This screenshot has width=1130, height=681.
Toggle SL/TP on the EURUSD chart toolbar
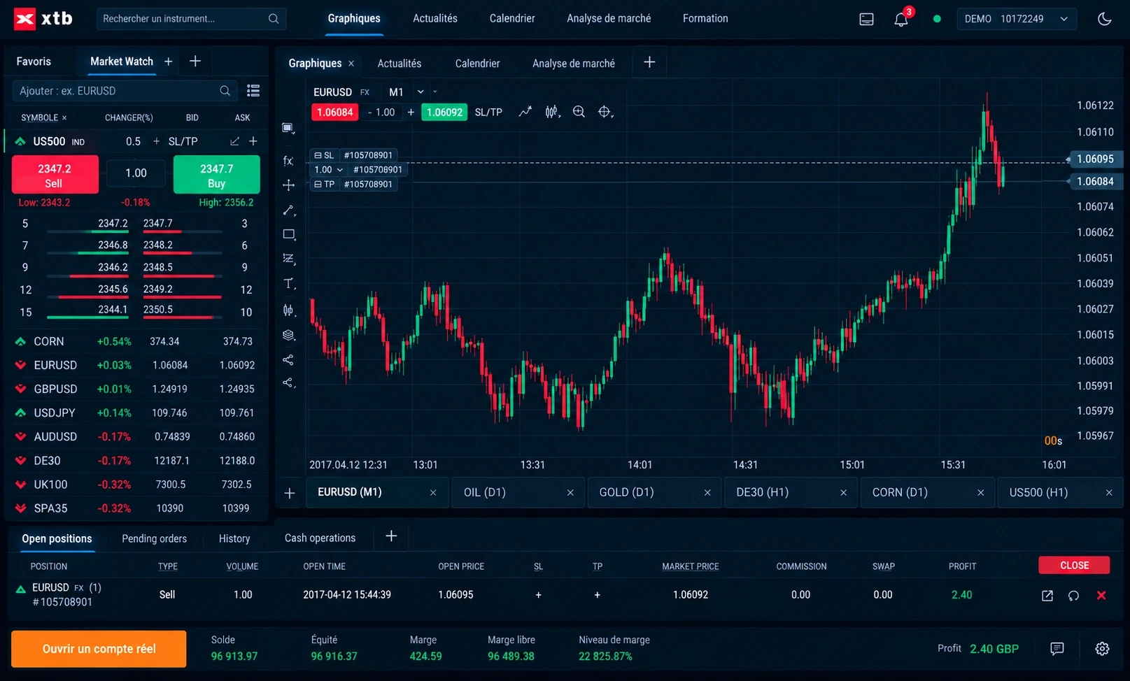coord(488,112)
